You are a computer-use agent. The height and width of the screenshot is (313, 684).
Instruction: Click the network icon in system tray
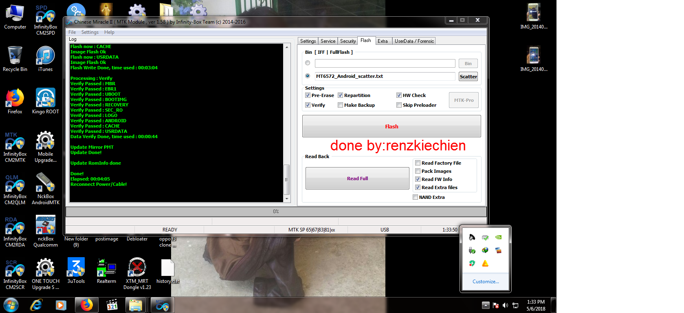[x=515, y=305]
